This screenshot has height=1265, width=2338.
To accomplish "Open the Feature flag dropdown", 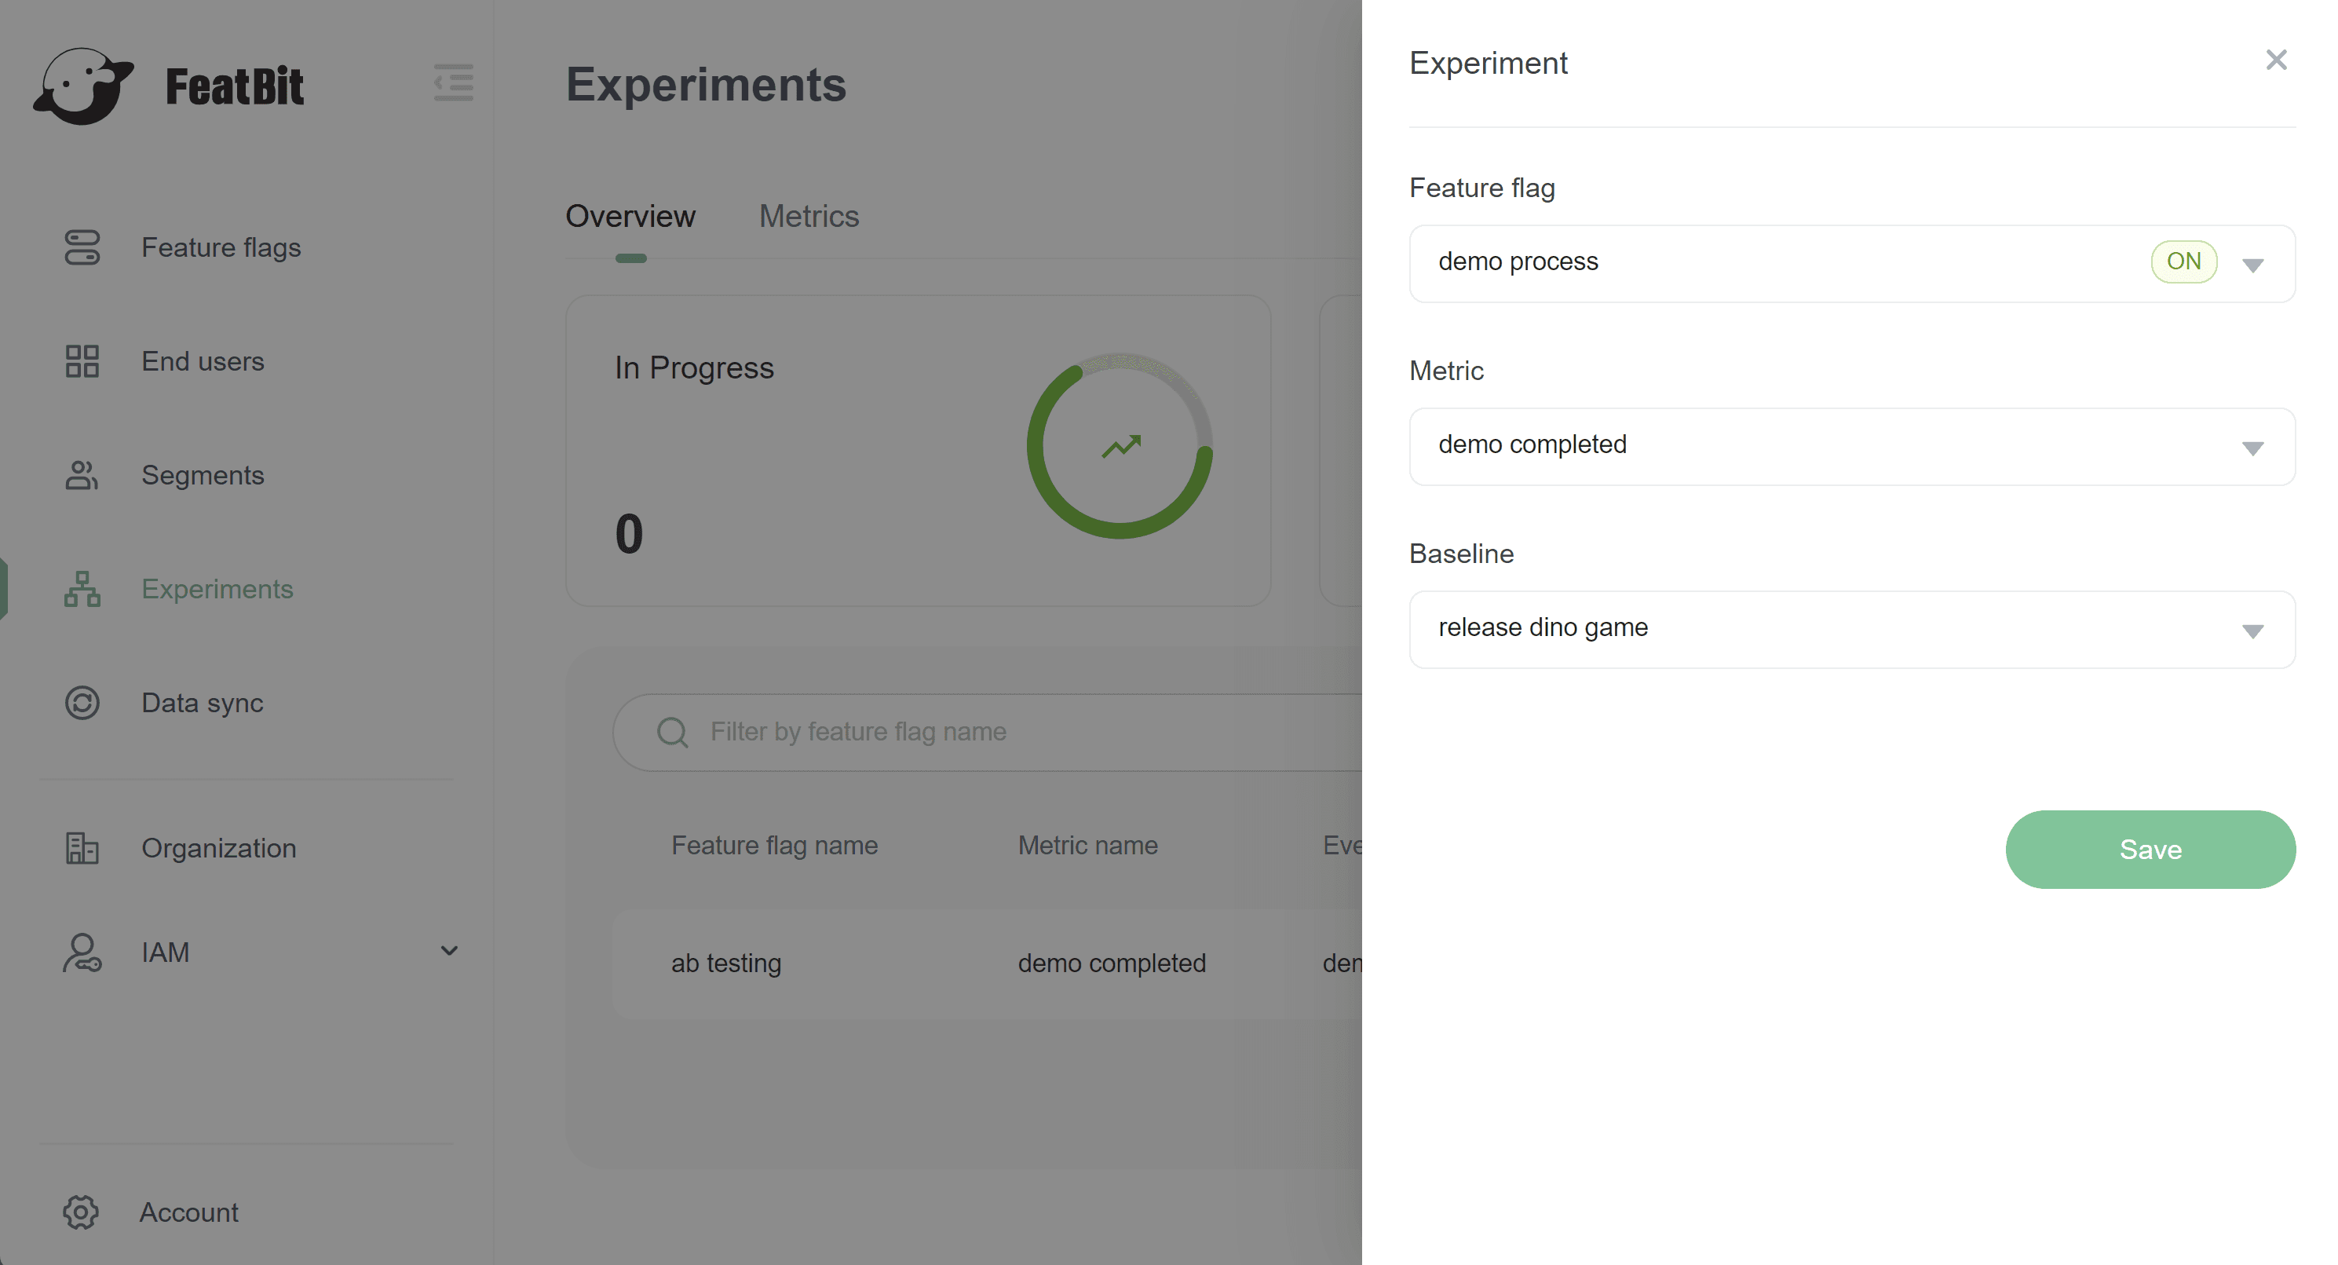I will (x=1851, y=263).
